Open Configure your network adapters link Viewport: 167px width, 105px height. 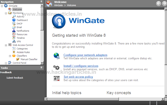(x=85, y=55)
